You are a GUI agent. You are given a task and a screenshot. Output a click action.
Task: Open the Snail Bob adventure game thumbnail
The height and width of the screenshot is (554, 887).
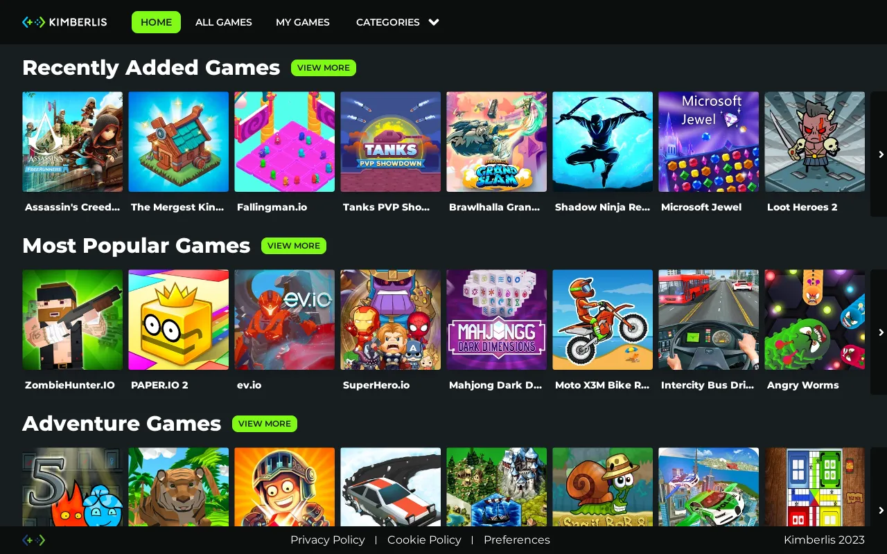pyautogui.click(x=602, y=487)
